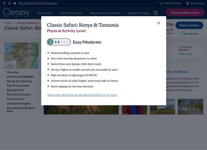Select Overview in the side navigation
207x150 pixels.
point(13,72)
